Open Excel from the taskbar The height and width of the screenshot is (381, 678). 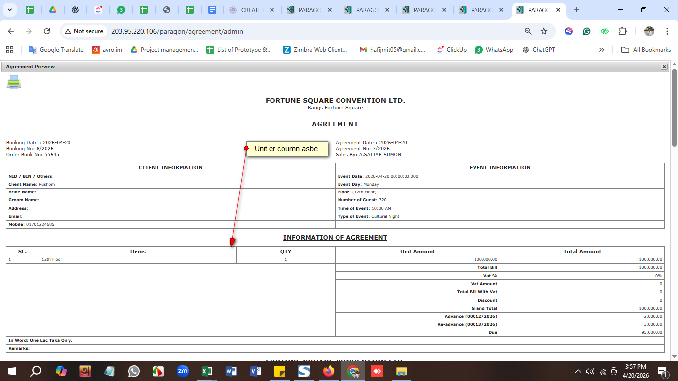(x=207, y=371)
